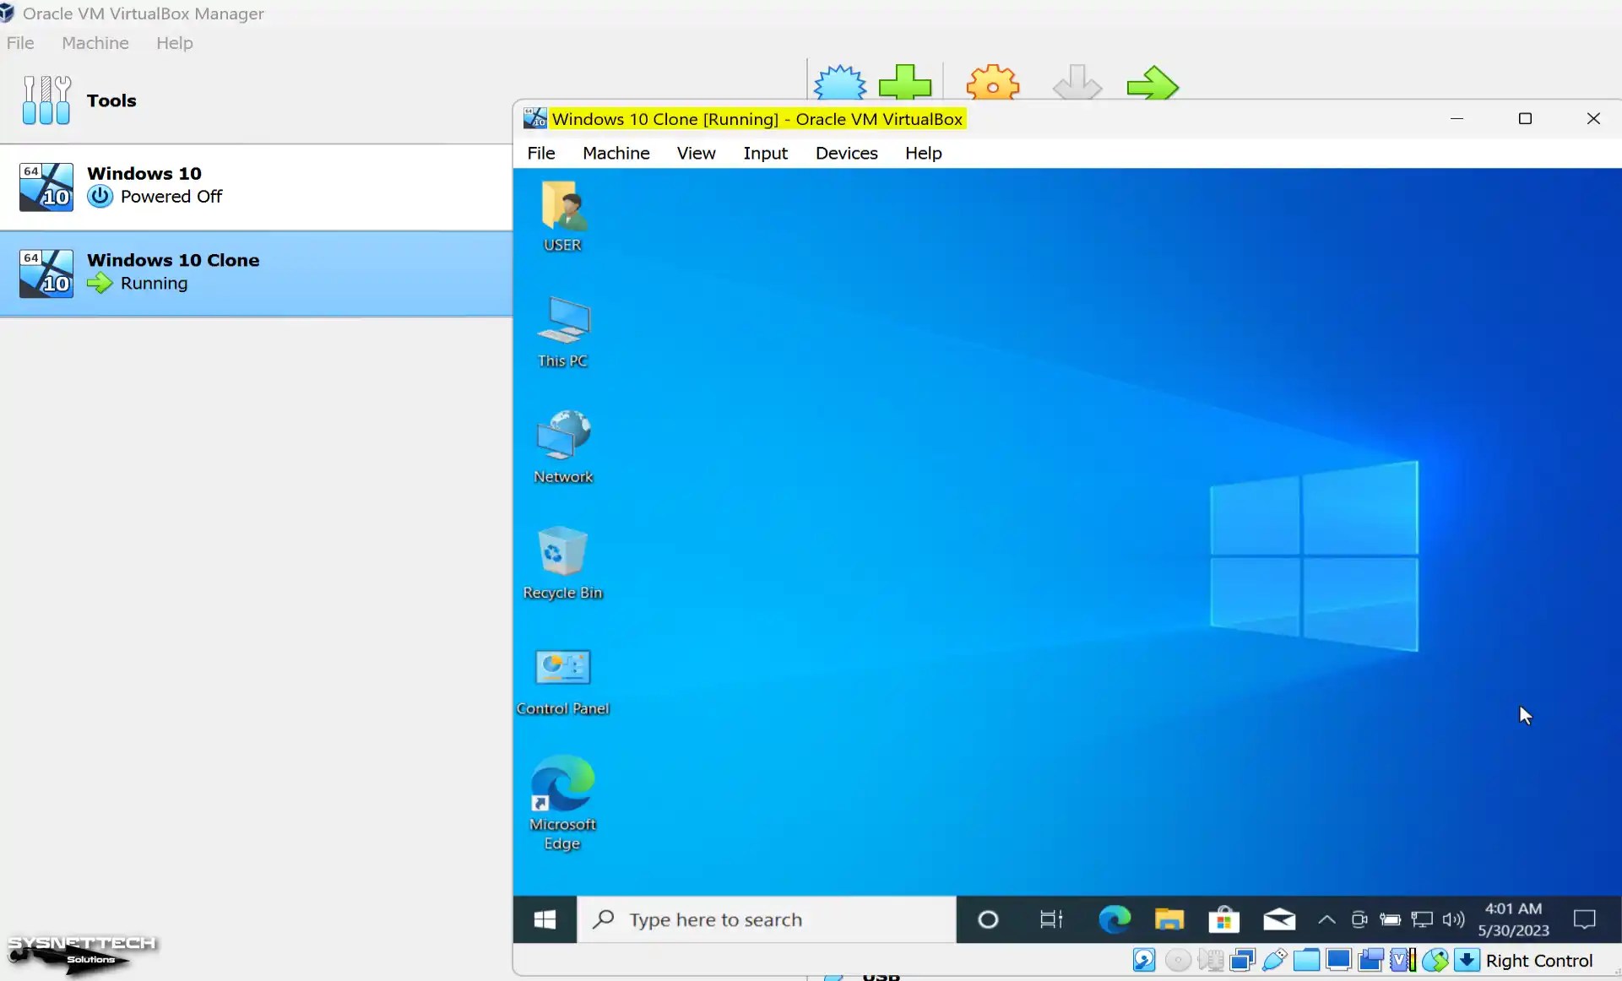Toggle keyboard capture via the arrow status icon

(x=1467, y=960)
